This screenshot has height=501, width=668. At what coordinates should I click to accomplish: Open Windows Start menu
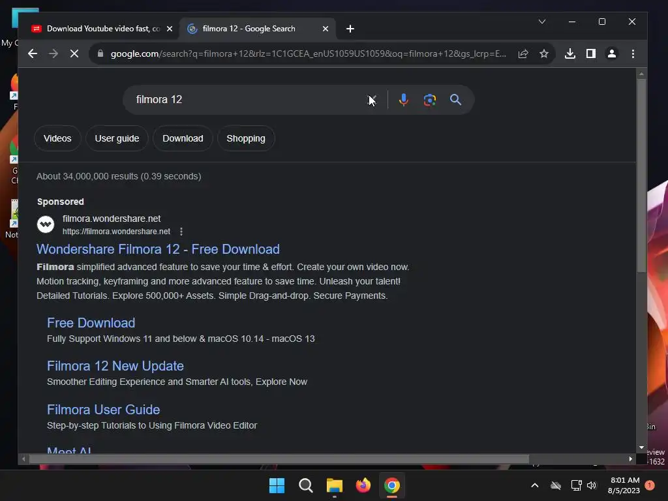pyautogui.click(x=277, y=485)
